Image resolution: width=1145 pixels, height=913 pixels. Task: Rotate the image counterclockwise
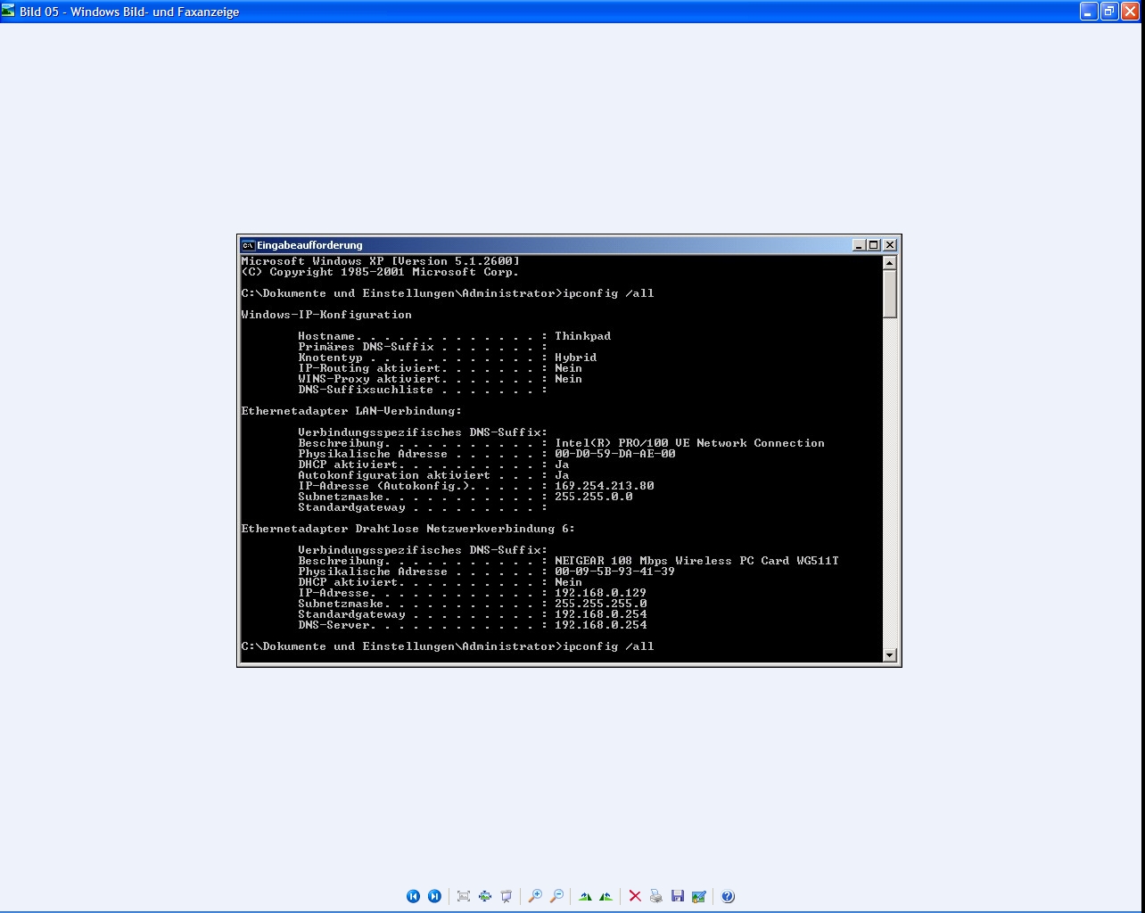click(x=606, y=896)
